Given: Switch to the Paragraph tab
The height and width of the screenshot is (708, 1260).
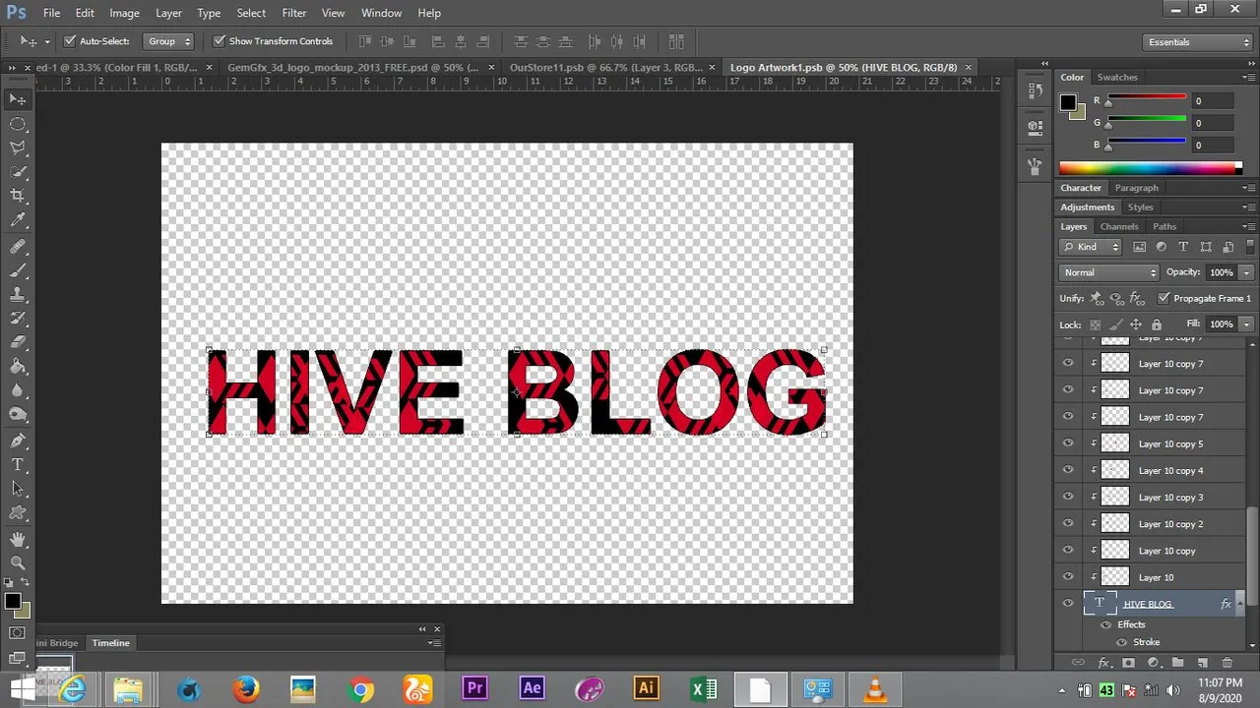Looking at the screenshot, I should 1137,188.
